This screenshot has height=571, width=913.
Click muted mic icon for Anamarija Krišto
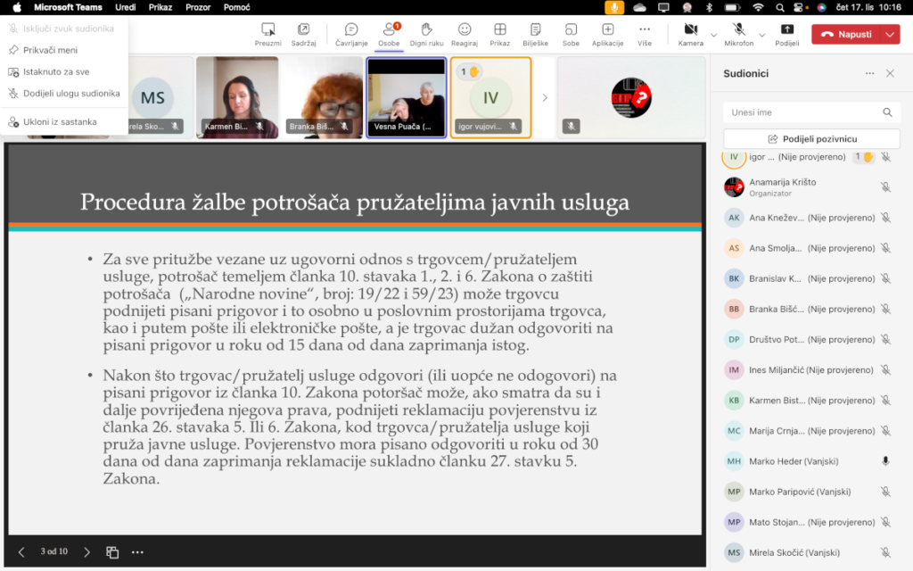coord(885,187)
